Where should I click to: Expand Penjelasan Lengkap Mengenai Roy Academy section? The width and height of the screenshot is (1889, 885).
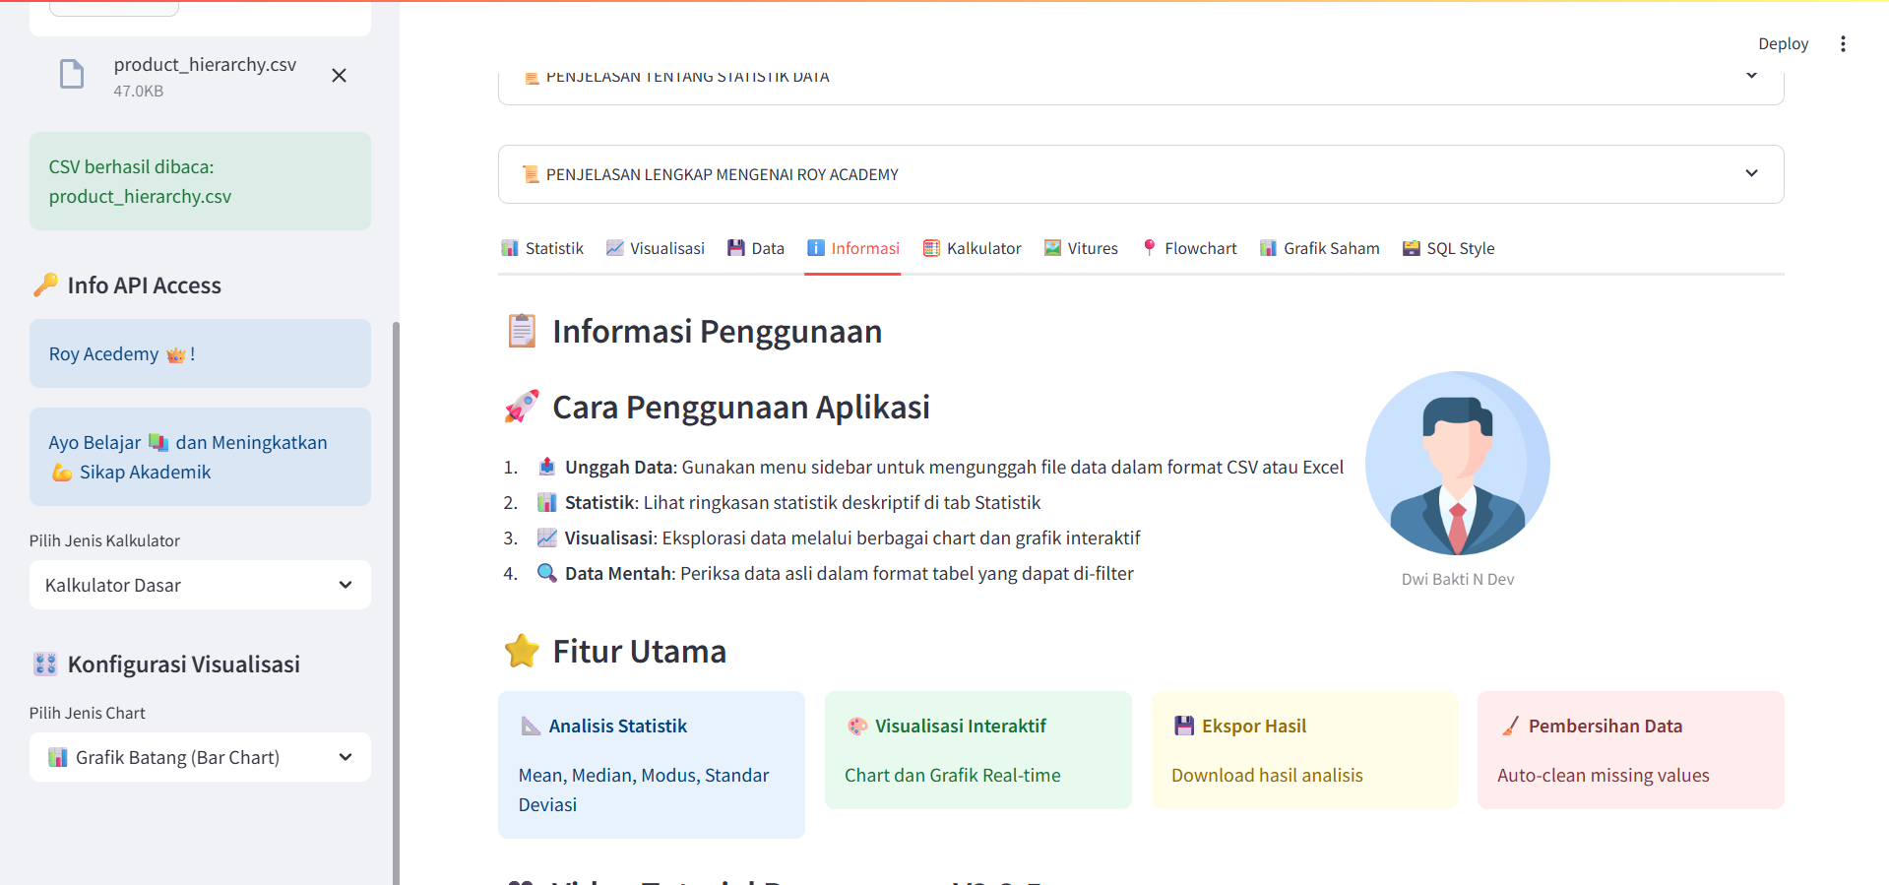click(x=1140, y=174)
